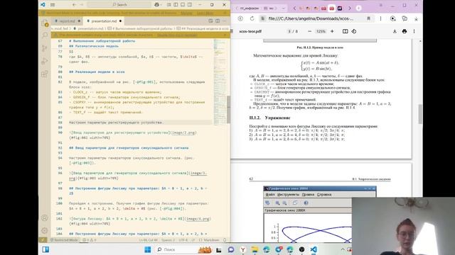Open the Extensions view in VS Code
This screenshot has height=255, width=455.
click(x=45, y=74)
